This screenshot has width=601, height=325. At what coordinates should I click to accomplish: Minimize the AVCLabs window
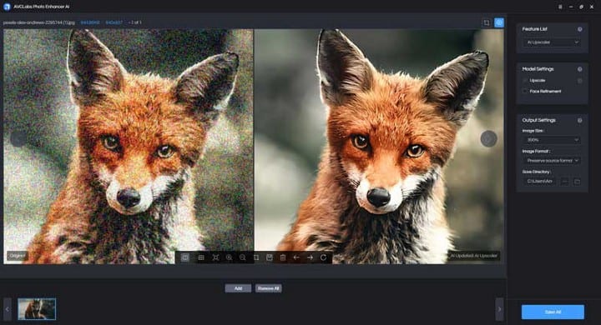pos(571,7)
